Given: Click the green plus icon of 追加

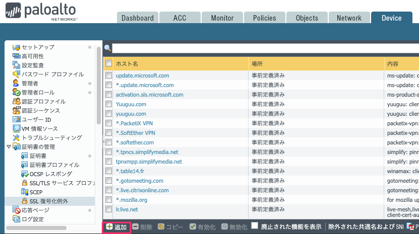Looking at the screenshot, I should (x=109, y=226).
